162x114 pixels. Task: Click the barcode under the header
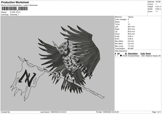tap(15, 9)
